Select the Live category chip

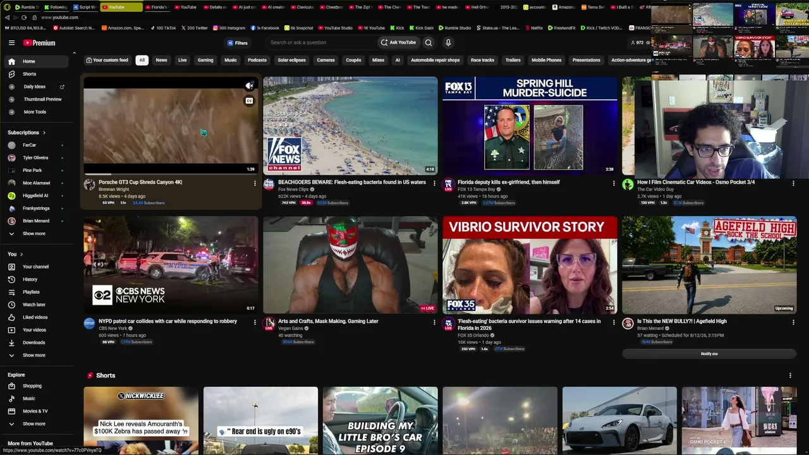(182, 61)
